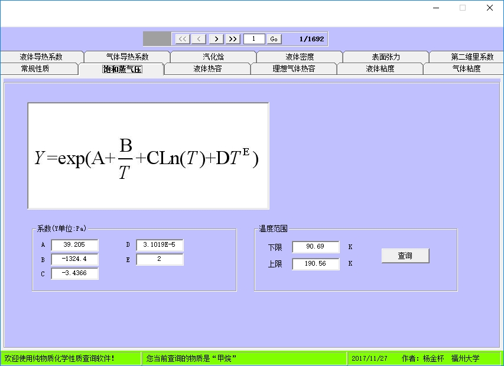This screenshot has height=366, width=504.
Task: Select the 汽化焓 tab
Action: (213, 57)
